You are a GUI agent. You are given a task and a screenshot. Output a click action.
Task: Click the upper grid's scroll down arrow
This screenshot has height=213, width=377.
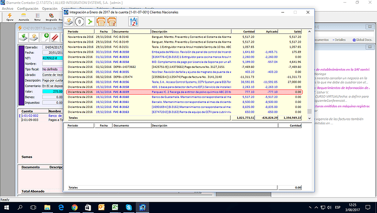click(309, 118)
